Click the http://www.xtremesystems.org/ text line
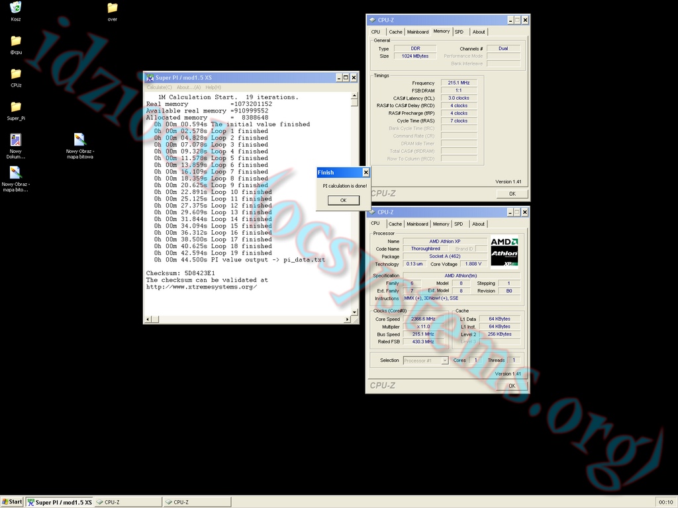This screenshot has width=678, height=508. click(x=201, y=287)
